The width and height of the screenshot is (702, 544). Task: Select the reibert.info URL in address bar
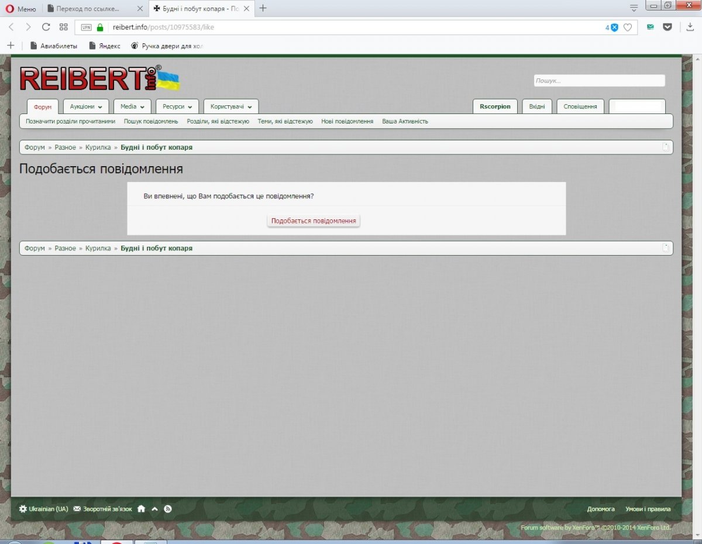(x=164, y=27)
